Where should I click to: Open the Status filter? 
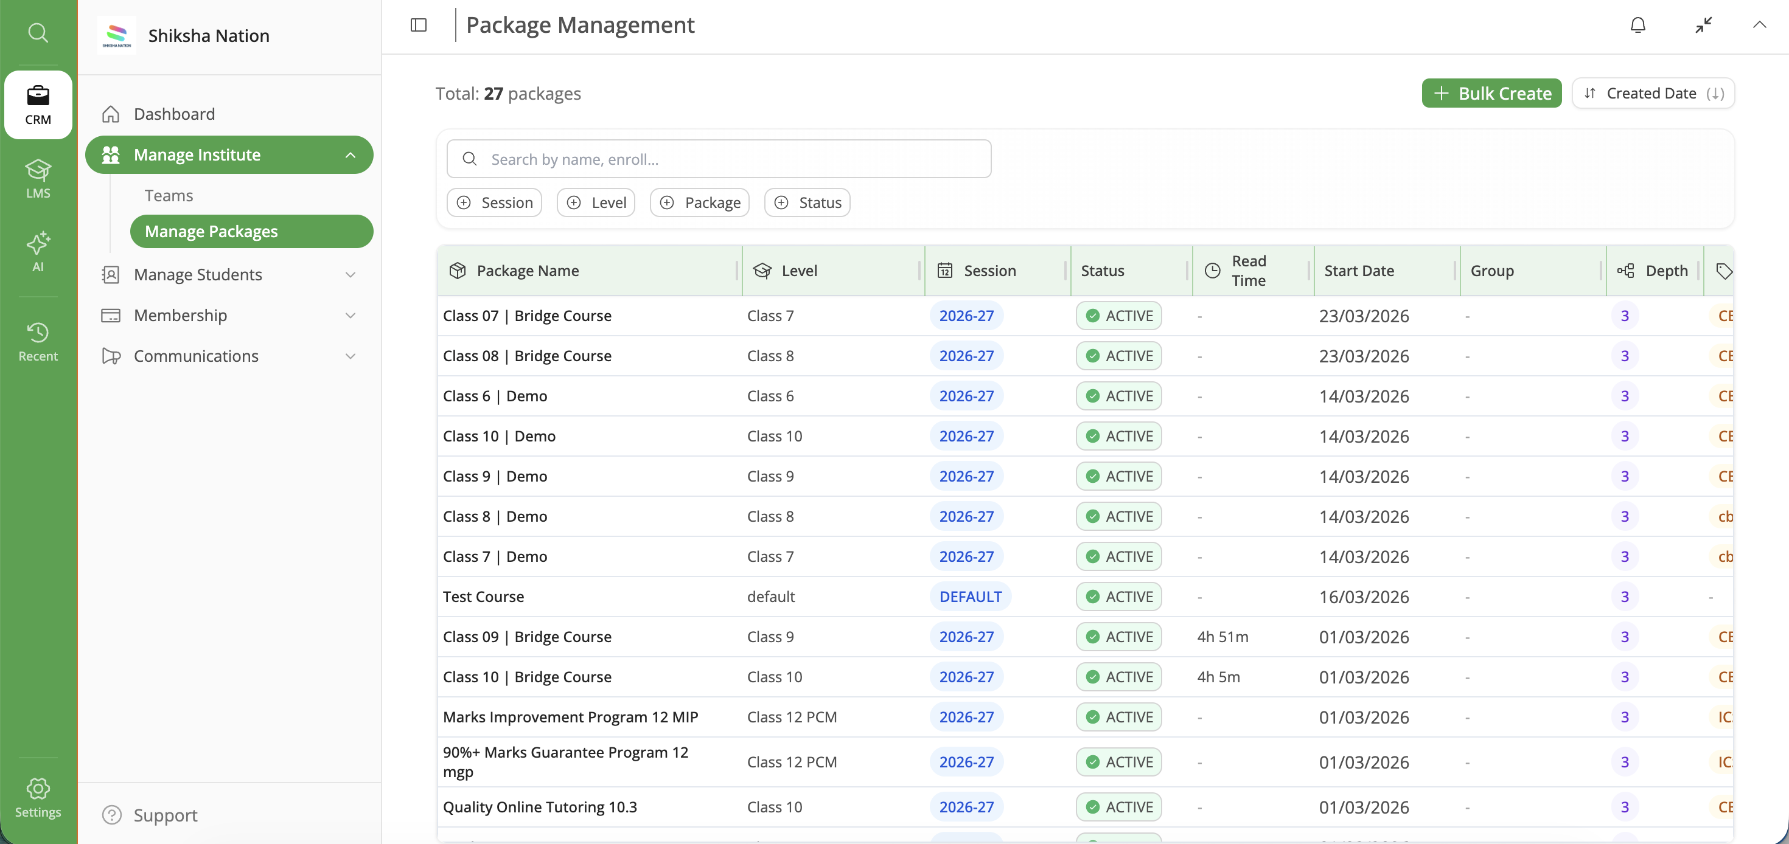pyautogui.click(x=807, y=202)
